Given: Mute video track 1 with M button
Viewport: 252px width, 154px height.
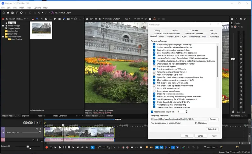Looking at the screenshot, I should point(37,129).
